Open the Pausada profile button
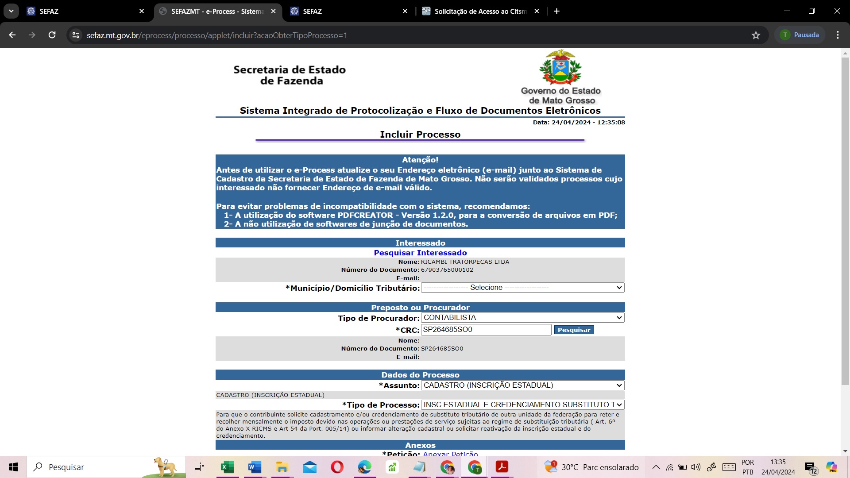 point(800,35)
